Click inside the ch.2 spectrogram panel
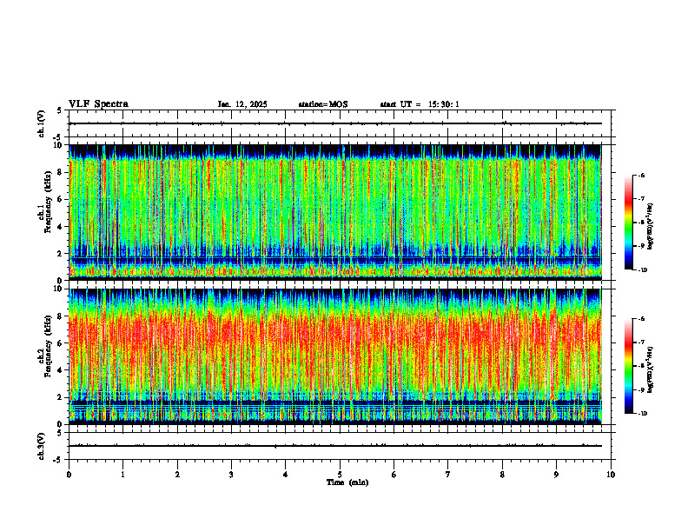The height and width of the screenshot is (532, 688). coord(335,356)
